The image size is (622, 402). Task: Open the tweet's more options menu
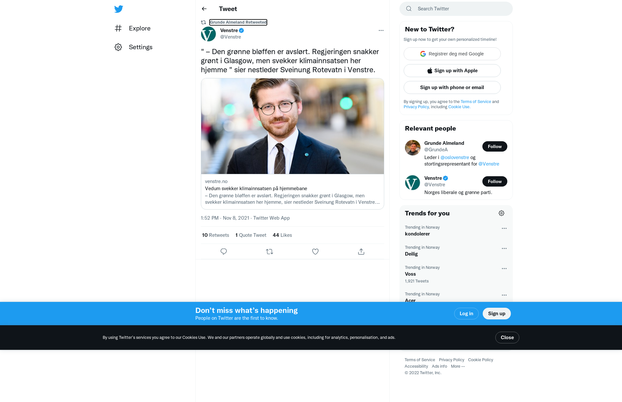(x=381, y=30)
